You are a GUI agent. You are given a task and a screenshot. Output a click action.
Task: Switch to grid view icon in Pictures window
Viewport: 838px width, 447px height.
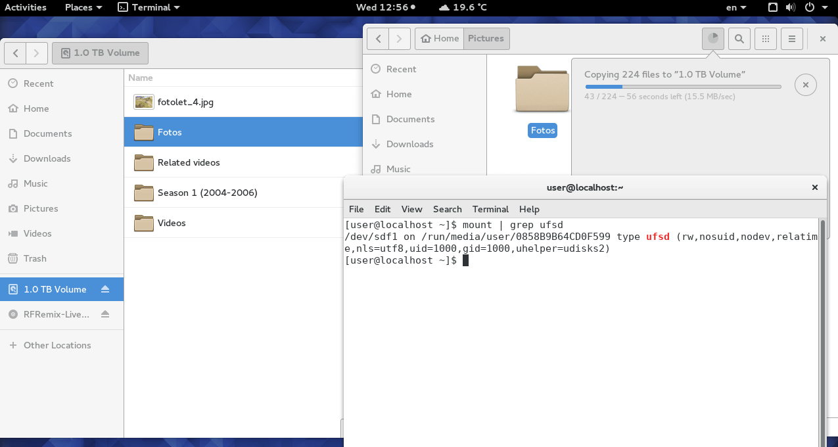click(x=766, y=39)
